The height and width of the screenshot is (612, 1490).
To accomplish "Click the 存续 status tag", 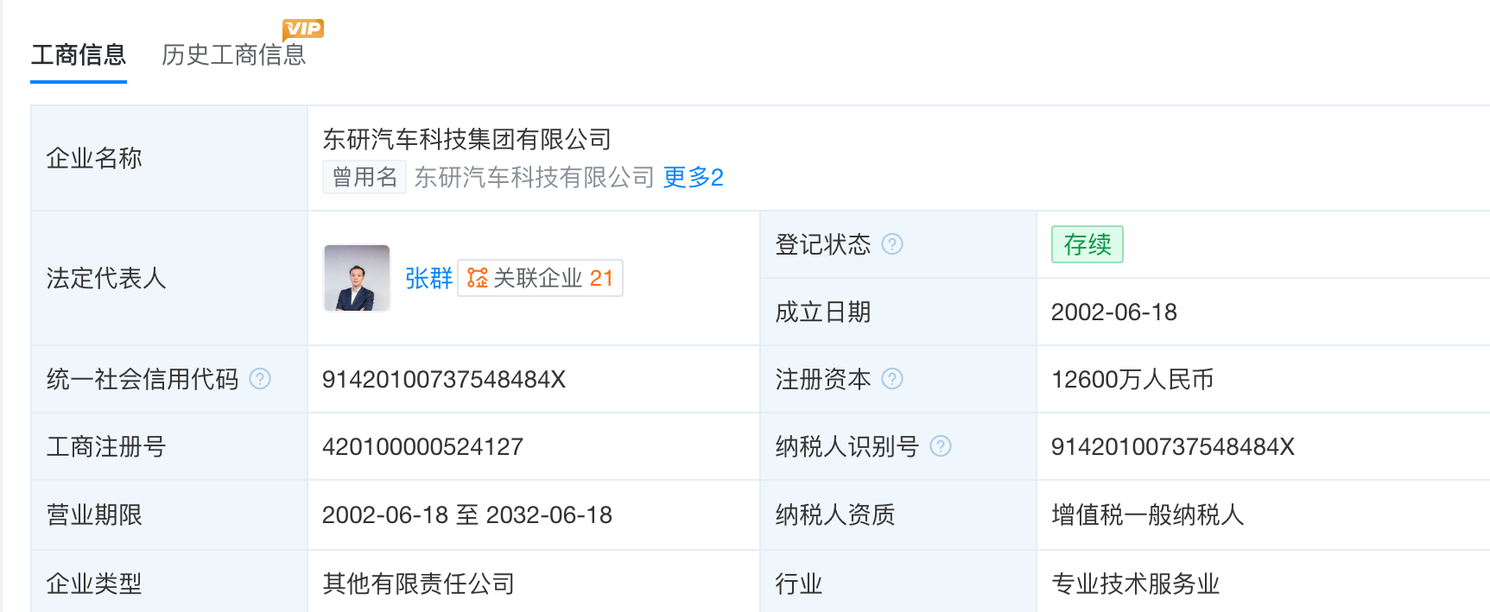I will coord(1087,244).
